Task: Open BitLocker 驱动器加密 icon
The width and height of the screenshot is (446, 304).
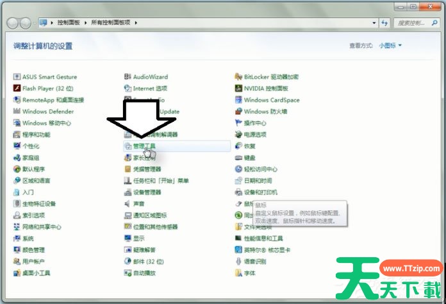Action: (238, 77)
